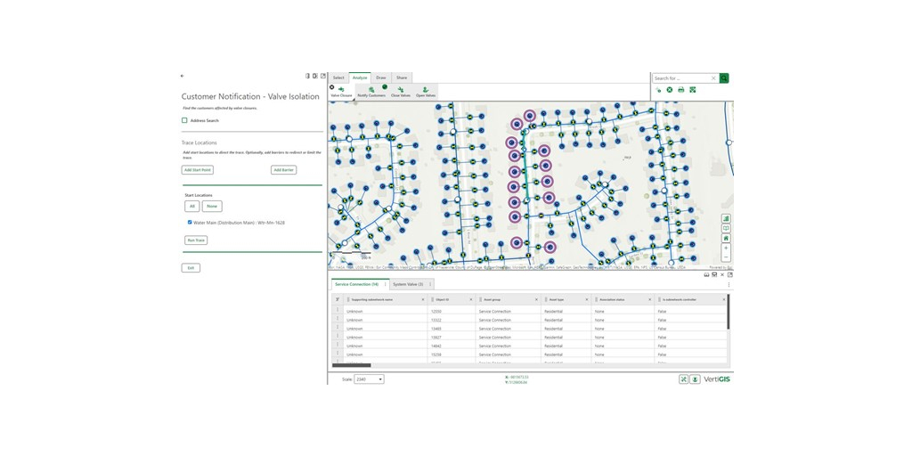Click the green search magnifier button

[x=724, y=78]
